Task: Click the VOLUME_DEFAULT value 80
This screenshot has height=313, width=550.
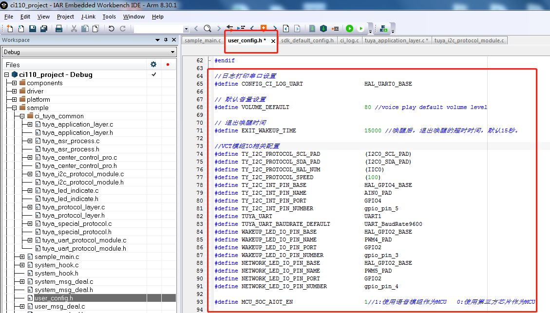Action: (368, 107)
